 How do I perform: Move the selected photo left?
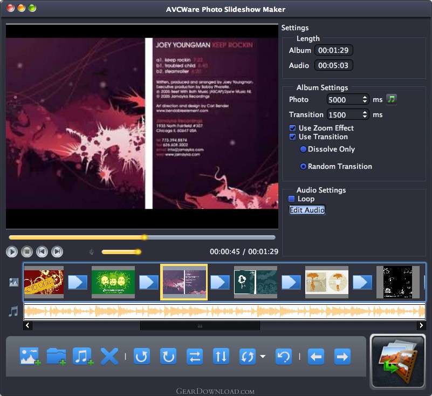pos(316,356)
